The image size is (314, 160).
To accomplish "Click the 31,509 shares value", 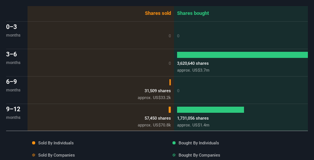I will point(158,91).
